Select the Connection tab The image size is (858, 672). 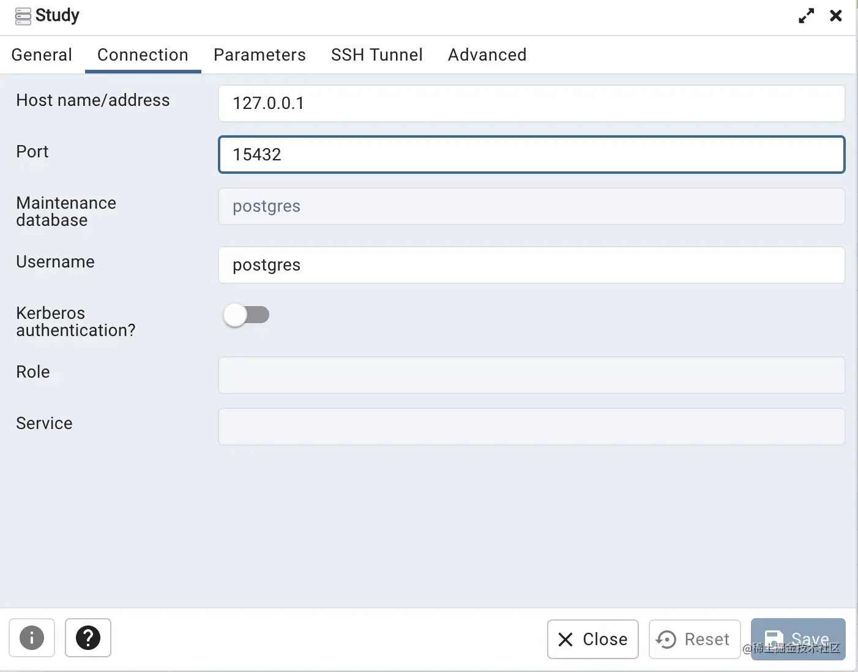pyautogui.click(x=143, y=55)
